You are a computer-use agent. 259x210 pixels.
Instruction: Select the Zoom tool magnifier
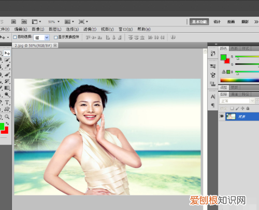7,117
